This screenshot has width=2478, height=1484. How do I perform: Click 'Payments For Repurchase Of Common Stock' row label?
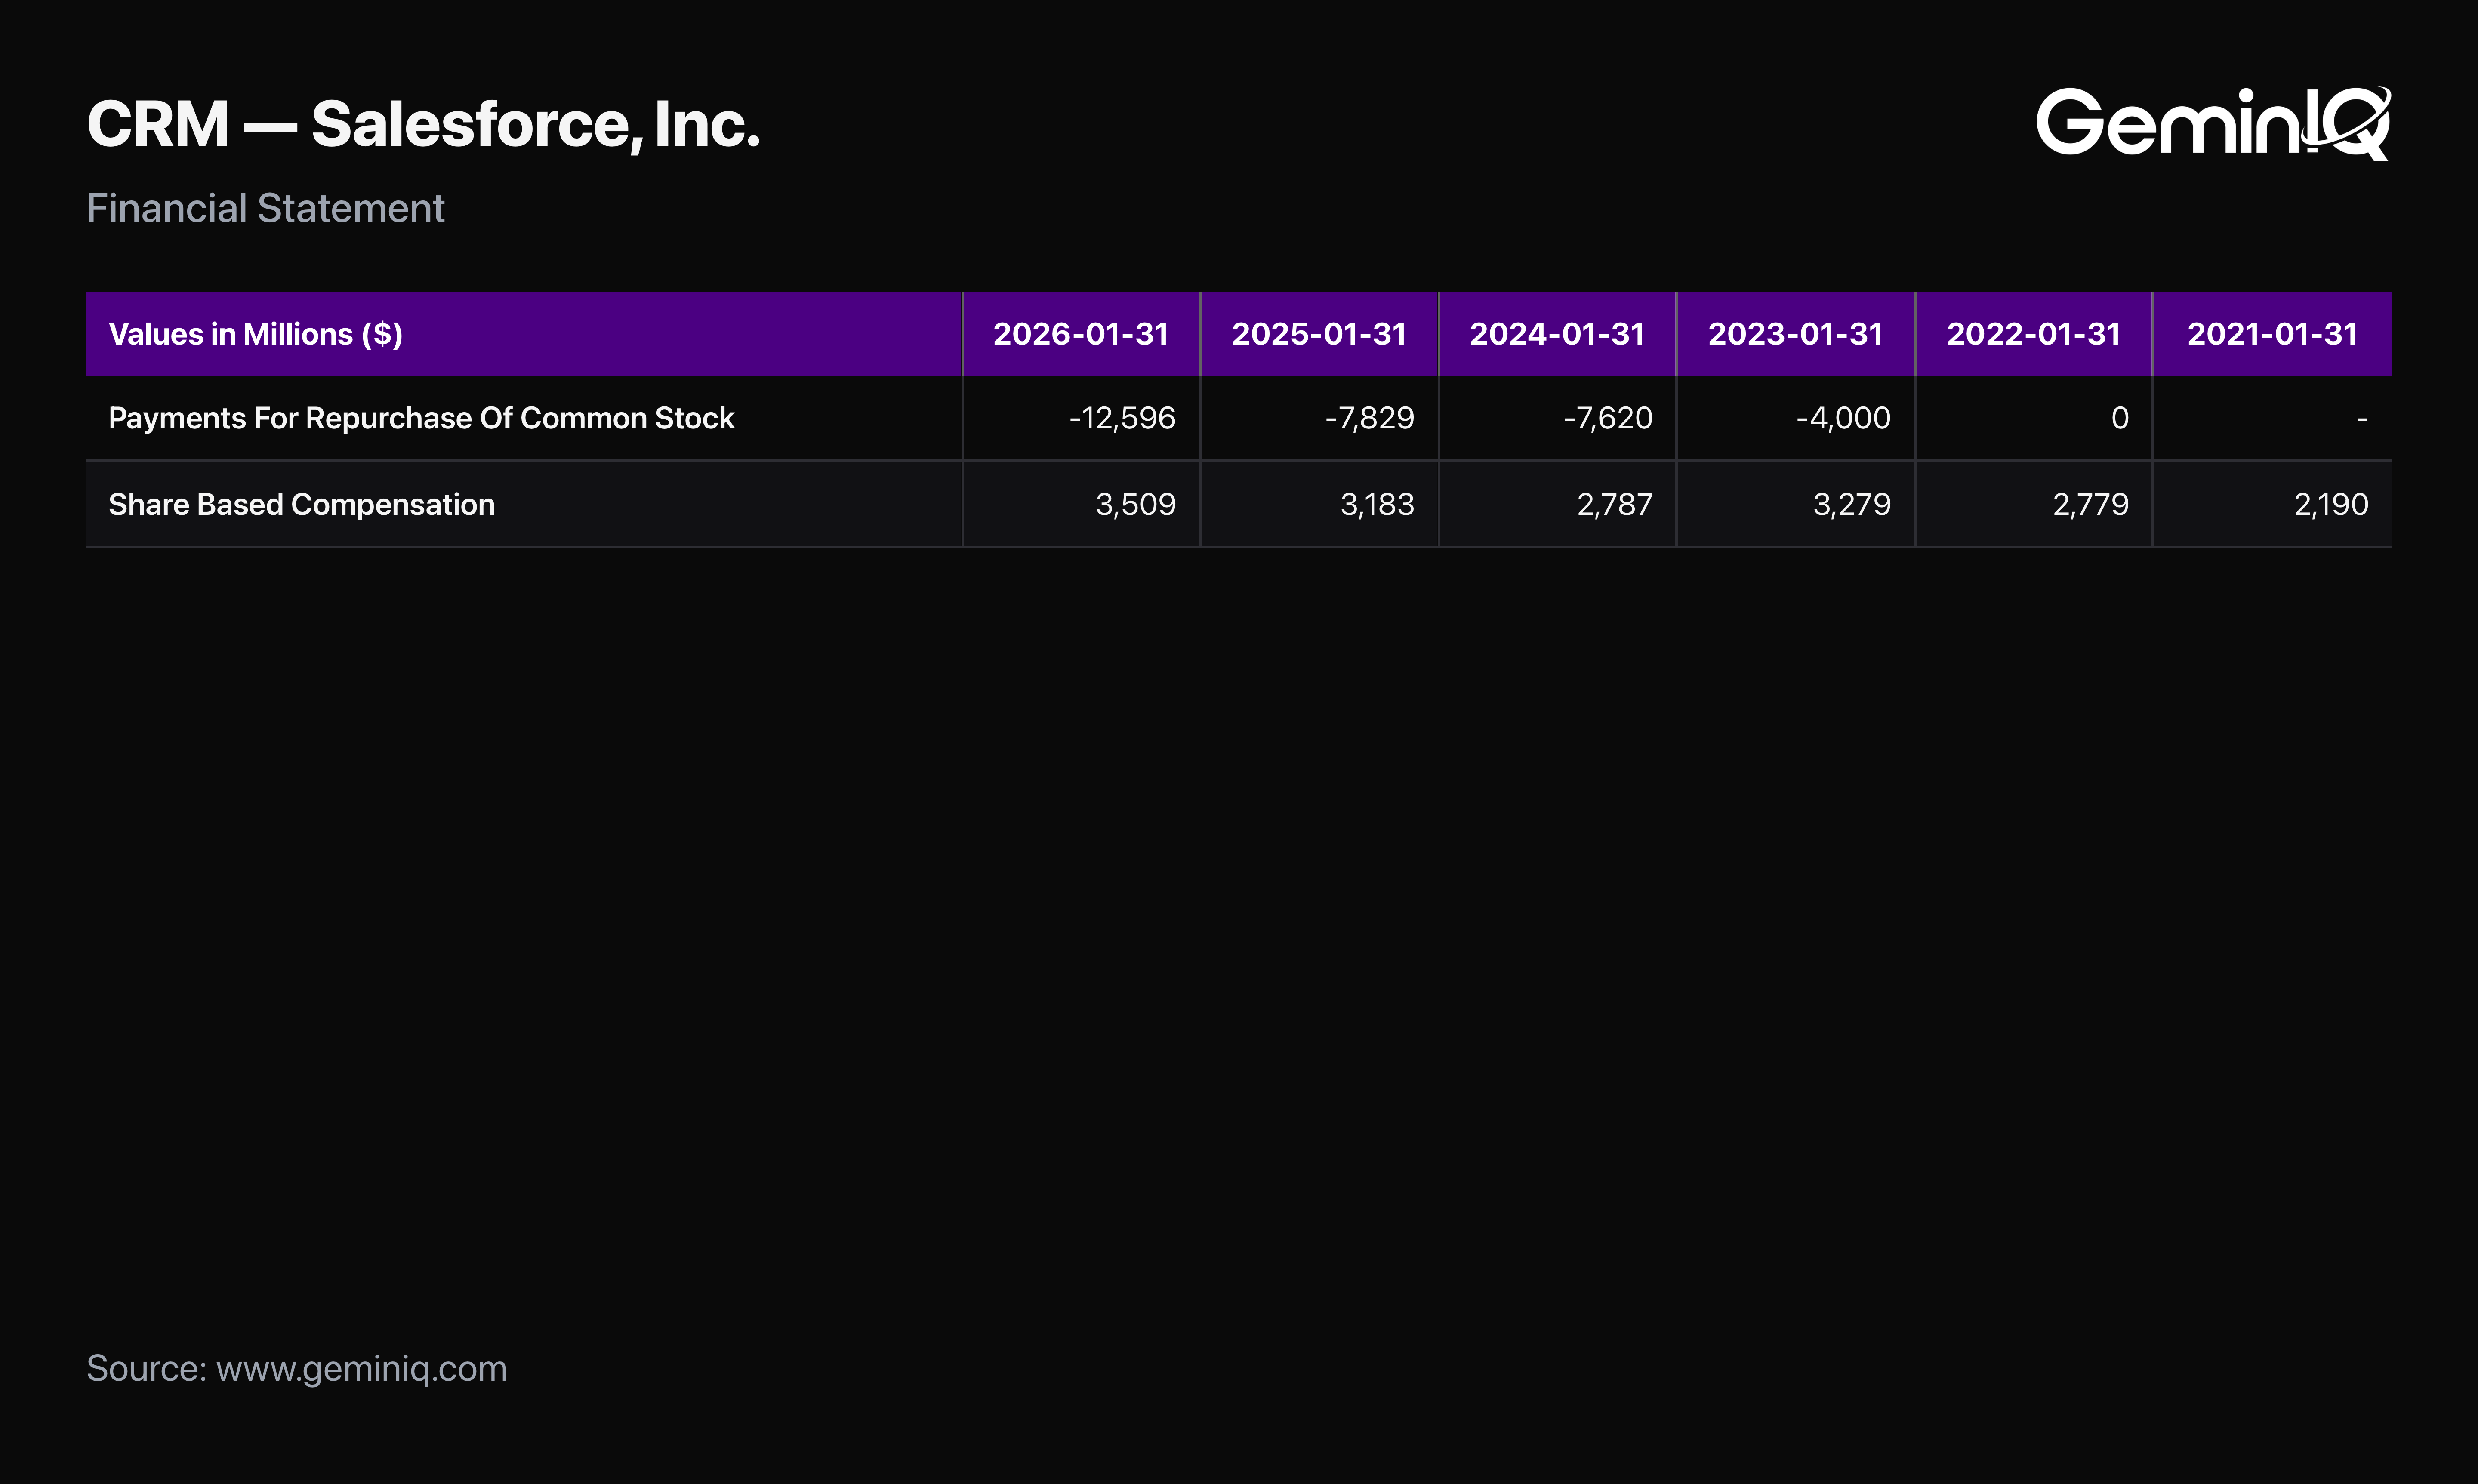421,418
